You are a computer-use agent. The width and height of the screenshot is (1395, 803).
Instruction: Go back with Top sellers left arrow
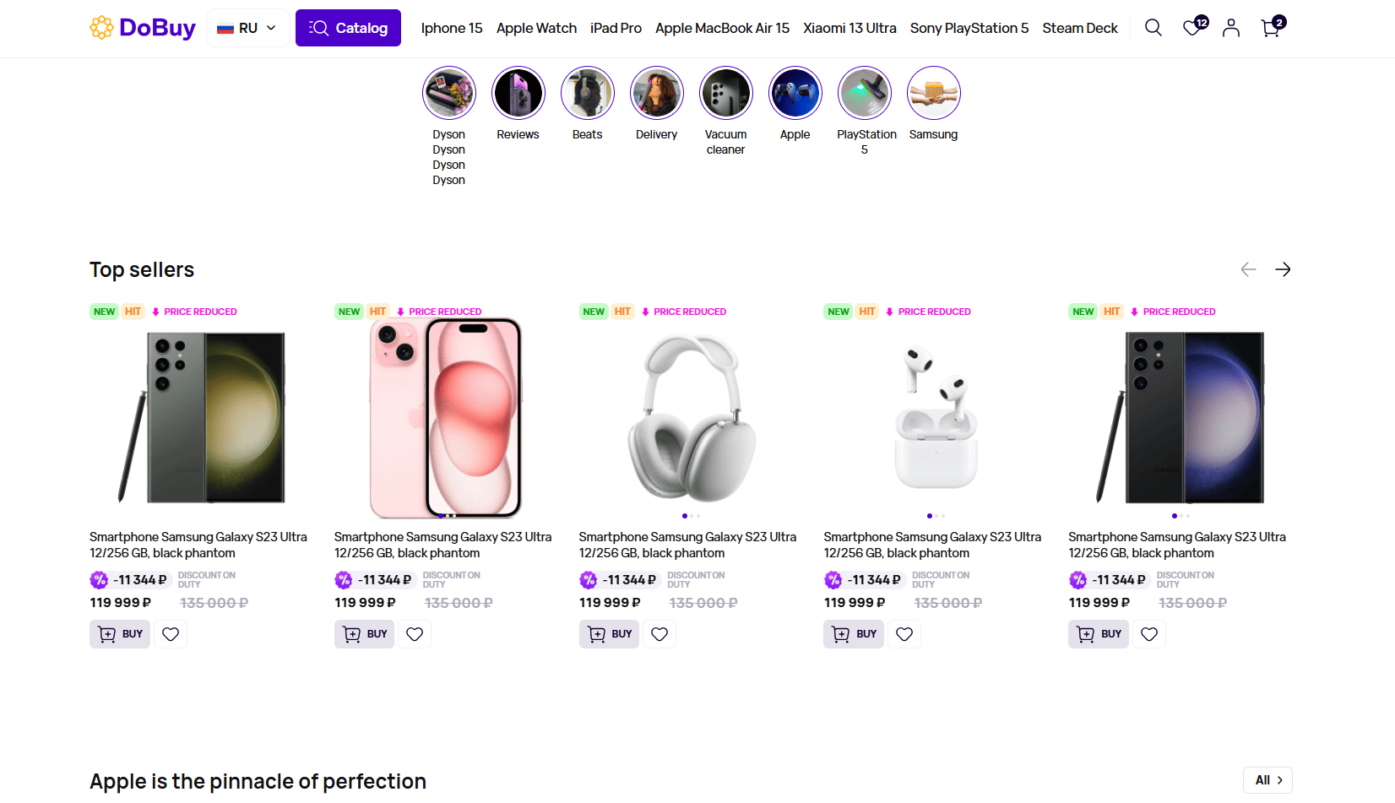[x=1248, y=269]
